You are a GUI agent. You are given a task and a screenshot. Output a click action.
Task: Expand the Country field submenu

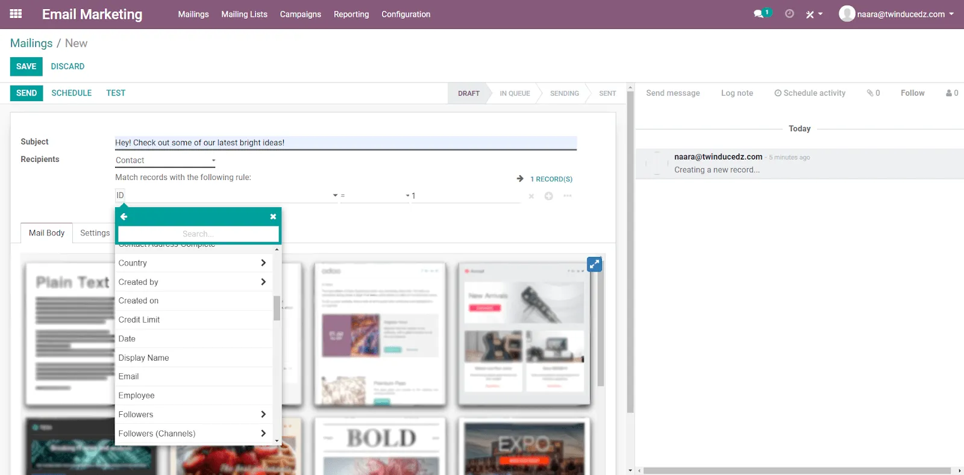coord(263,262)
